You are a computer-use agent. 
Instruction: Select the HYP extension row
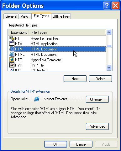pos(57,65)
